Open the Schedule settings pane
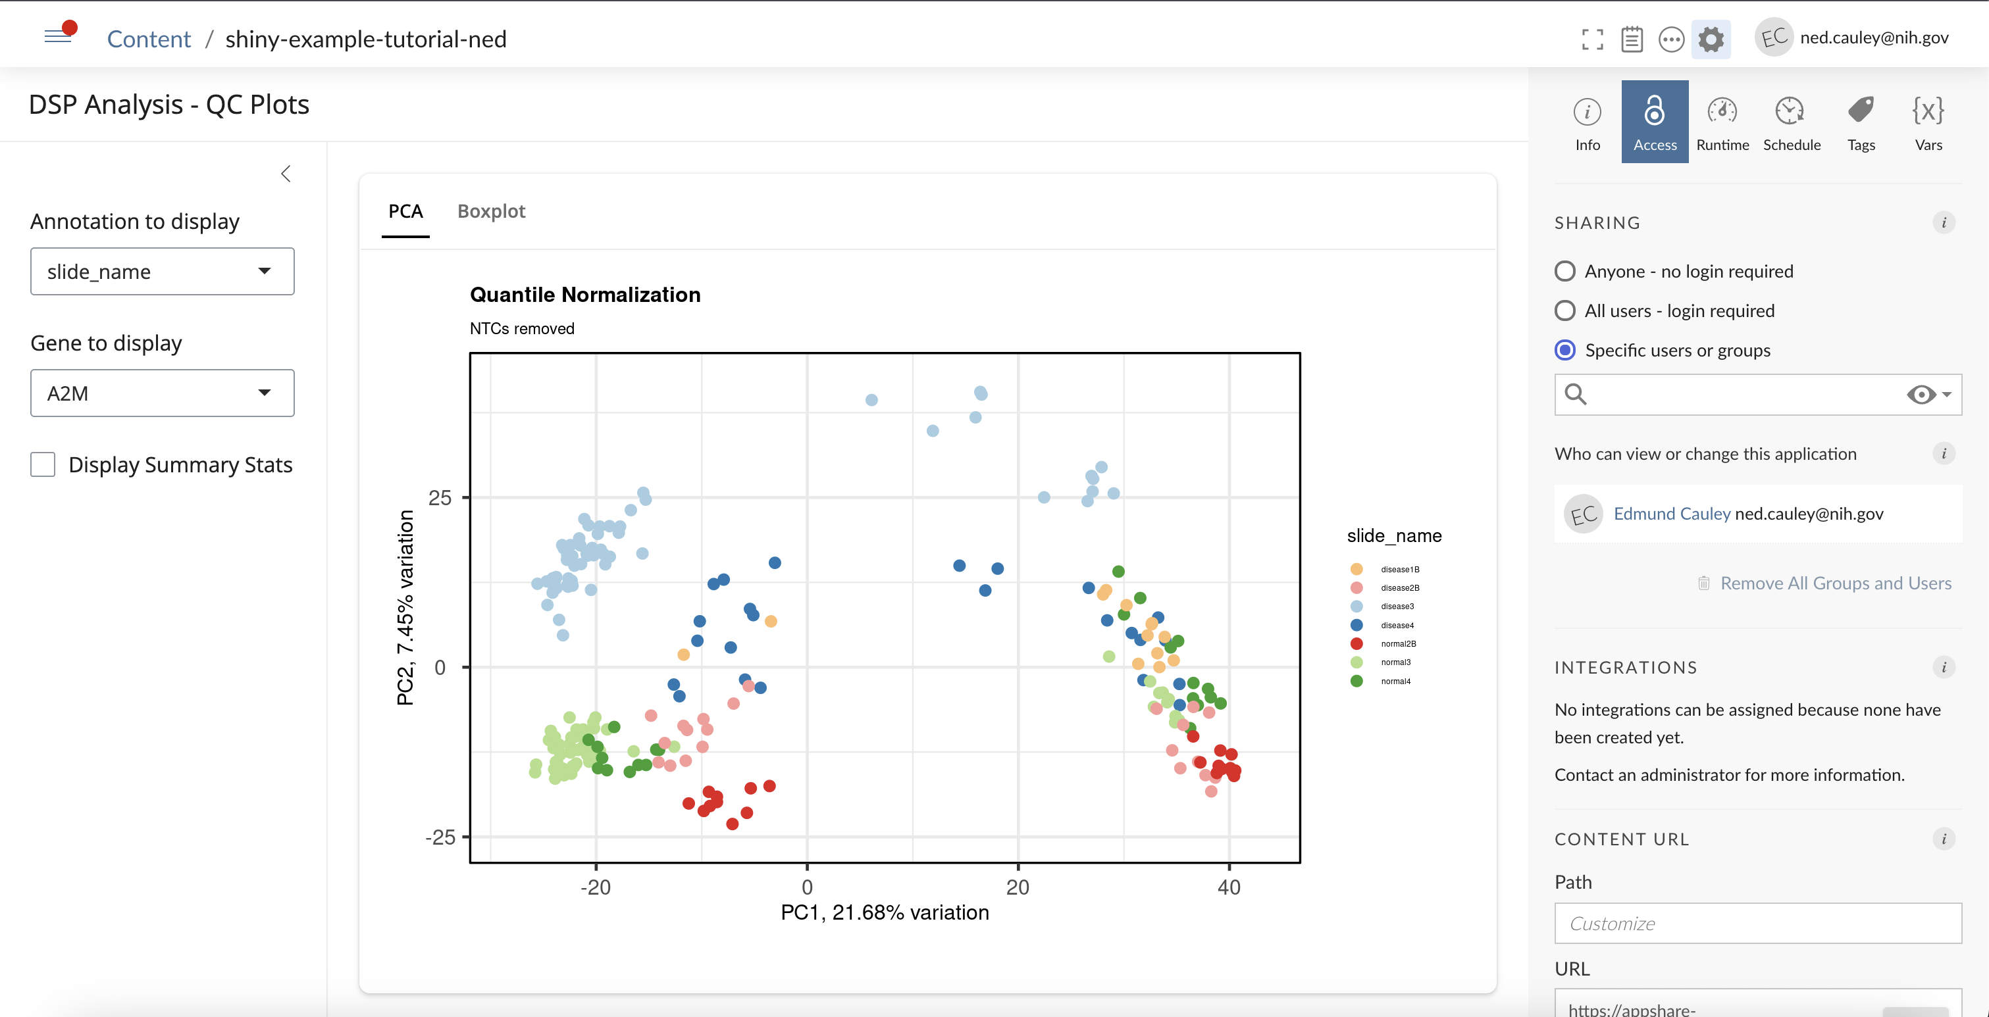The image size is (1989, 1017). click(x=1792, y=122)
